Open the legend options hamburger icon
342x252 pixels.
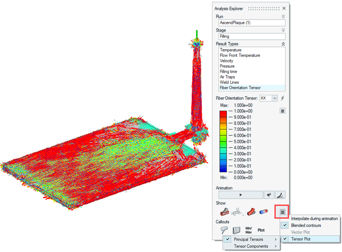point(282,111)
